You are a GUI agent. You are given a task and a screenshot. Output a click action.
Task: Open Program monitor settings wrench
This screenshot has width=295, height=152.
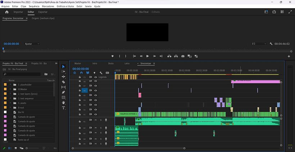pos(271,44)
